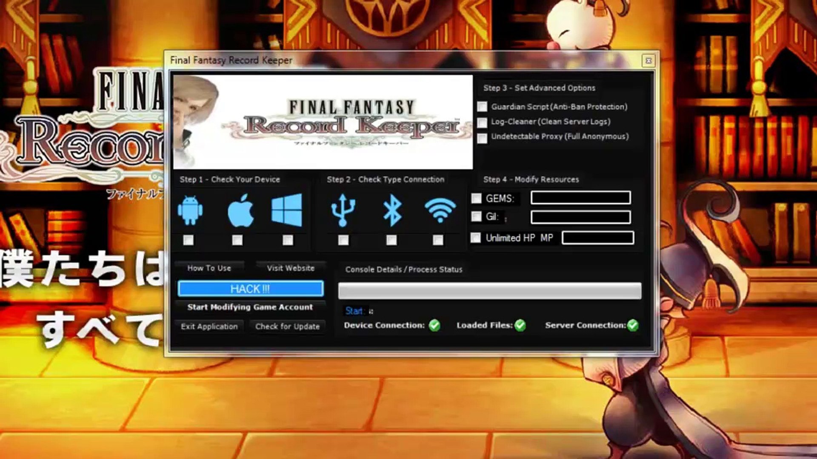Open the How To Use button
The image size is (817, 459).
click(209, 268)
